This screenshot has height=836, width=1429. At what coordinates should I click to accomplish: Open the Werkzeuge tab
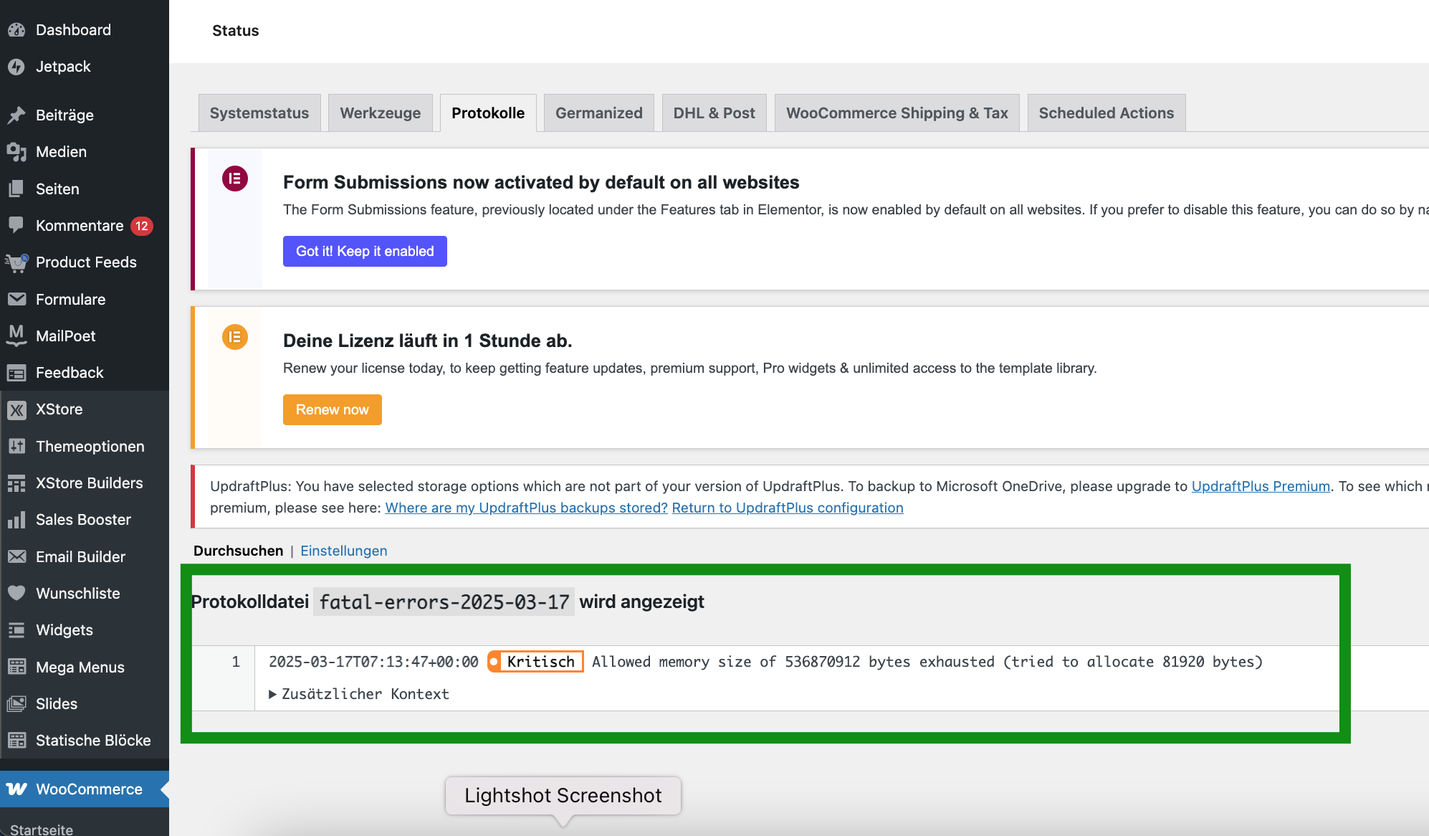coord(381,113)
